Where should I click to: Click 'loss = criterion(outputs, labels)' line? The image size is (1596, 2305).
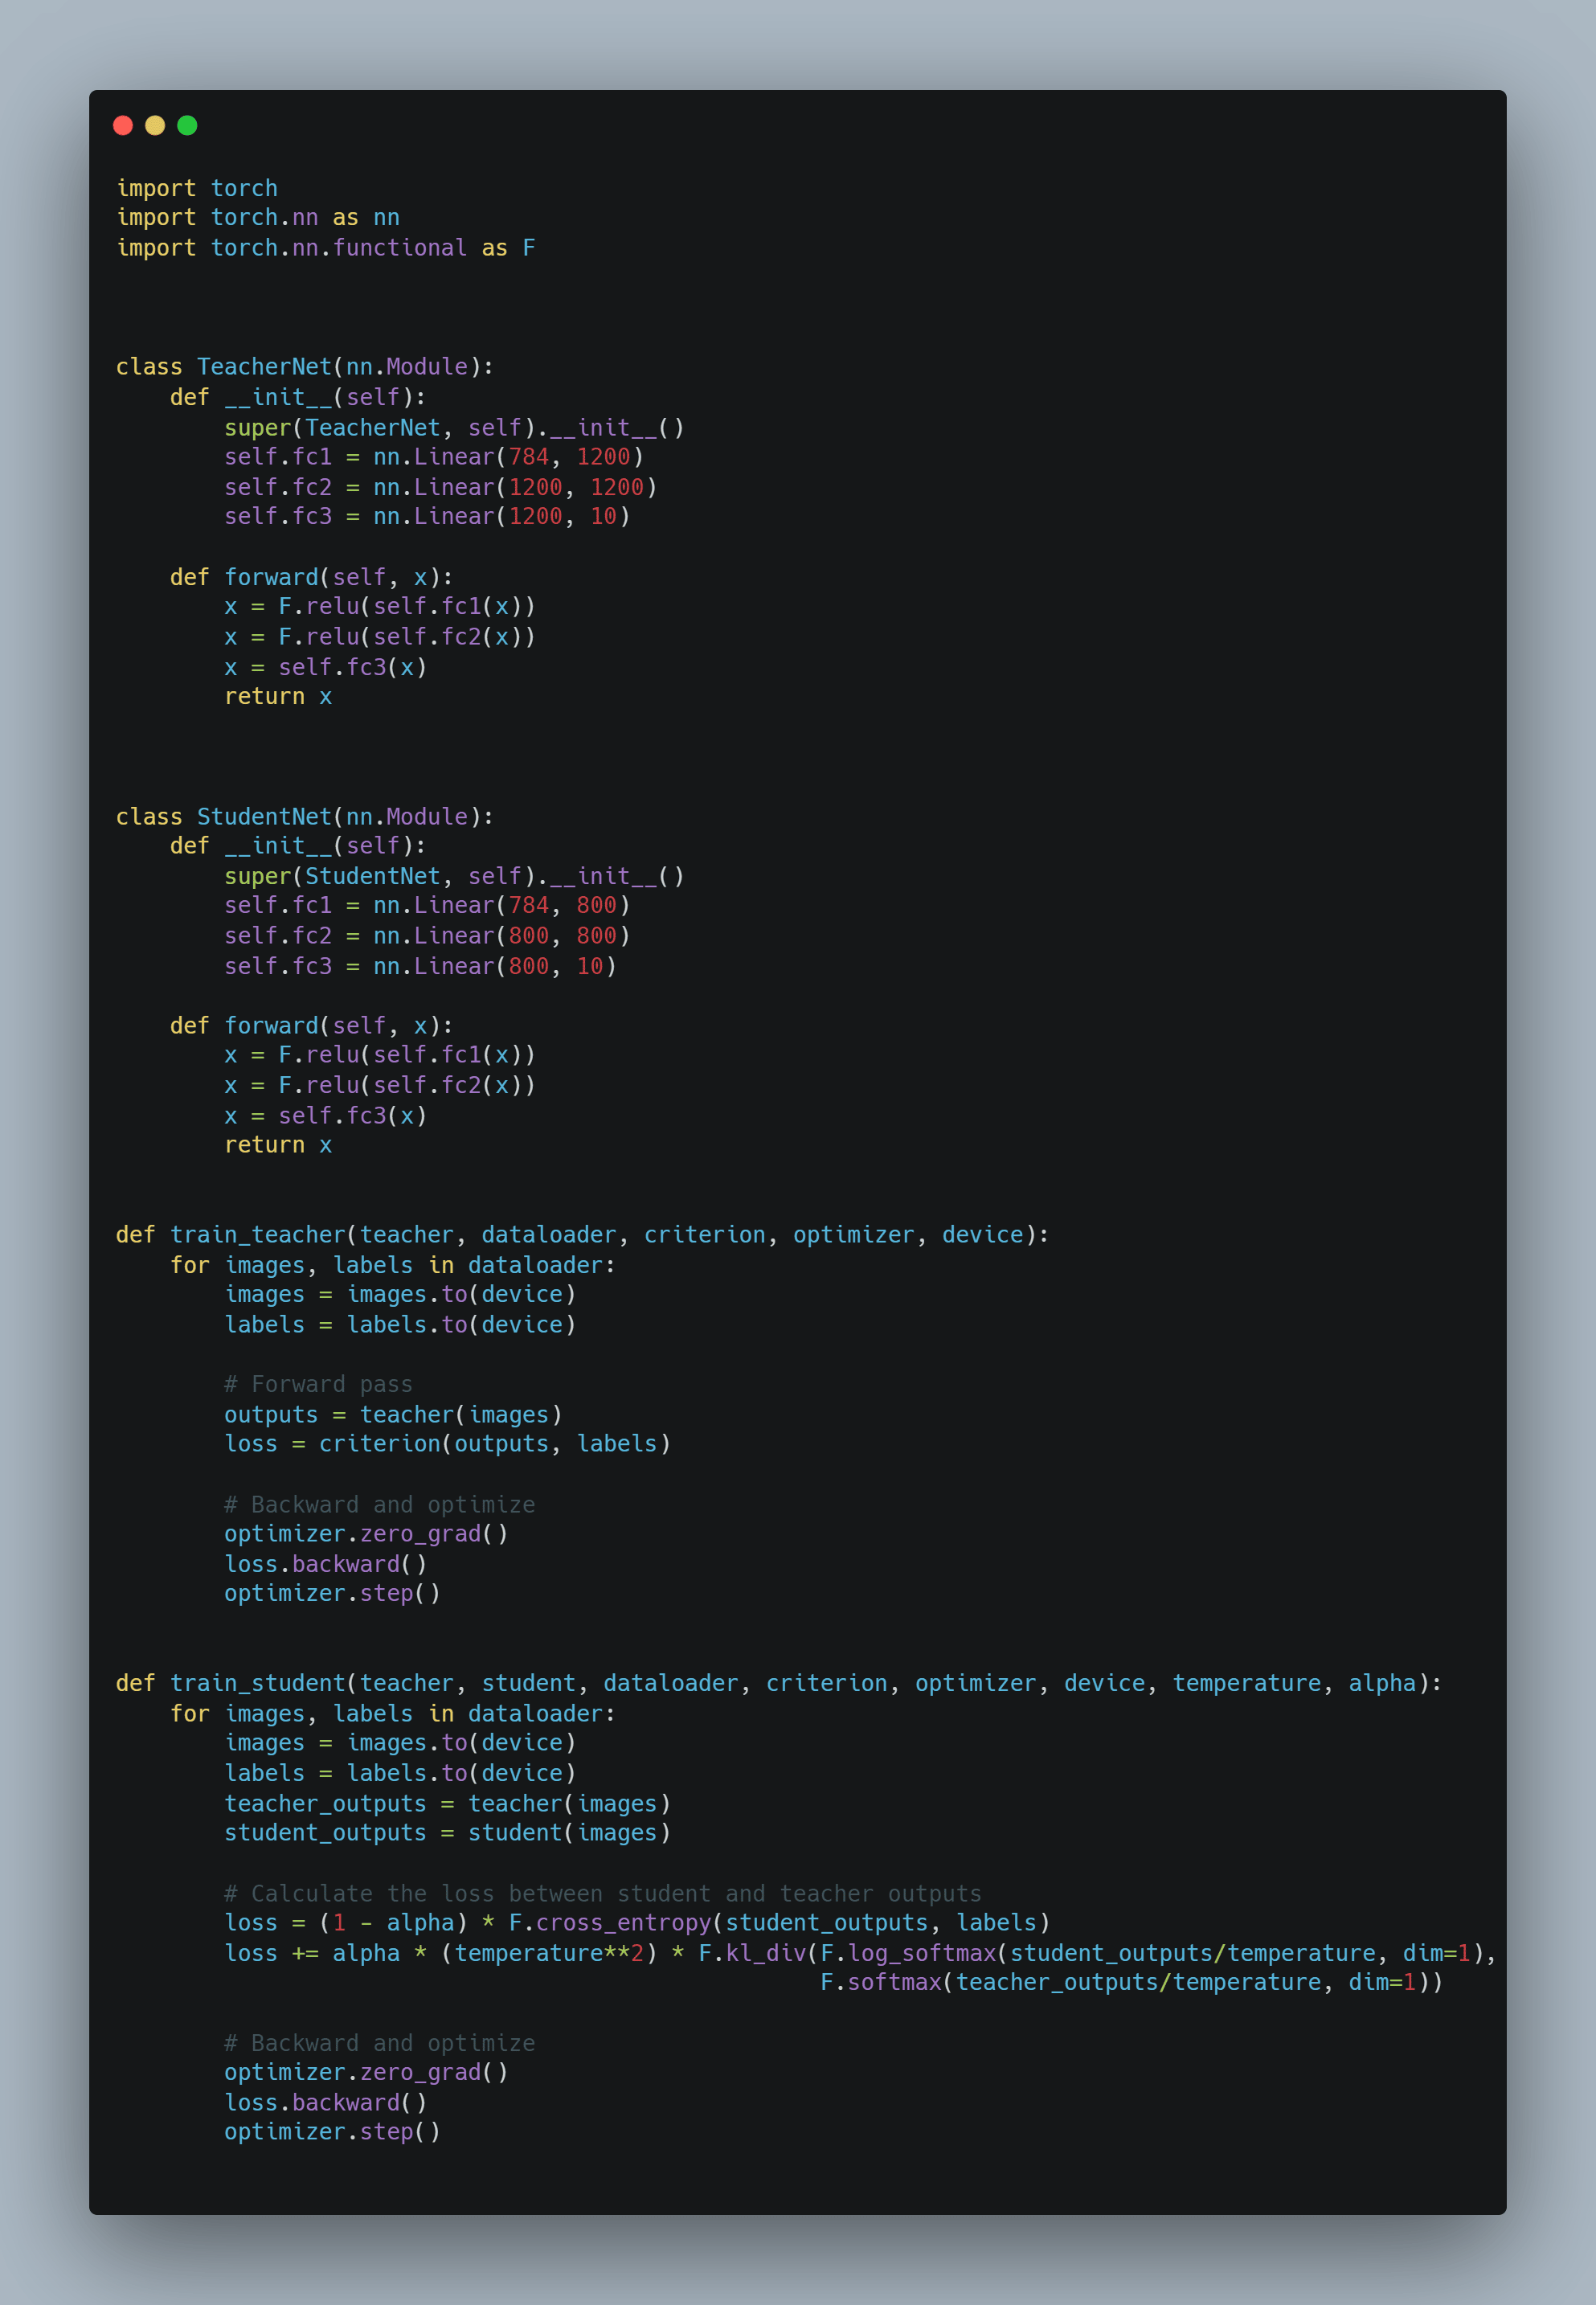click(447, 1444)
